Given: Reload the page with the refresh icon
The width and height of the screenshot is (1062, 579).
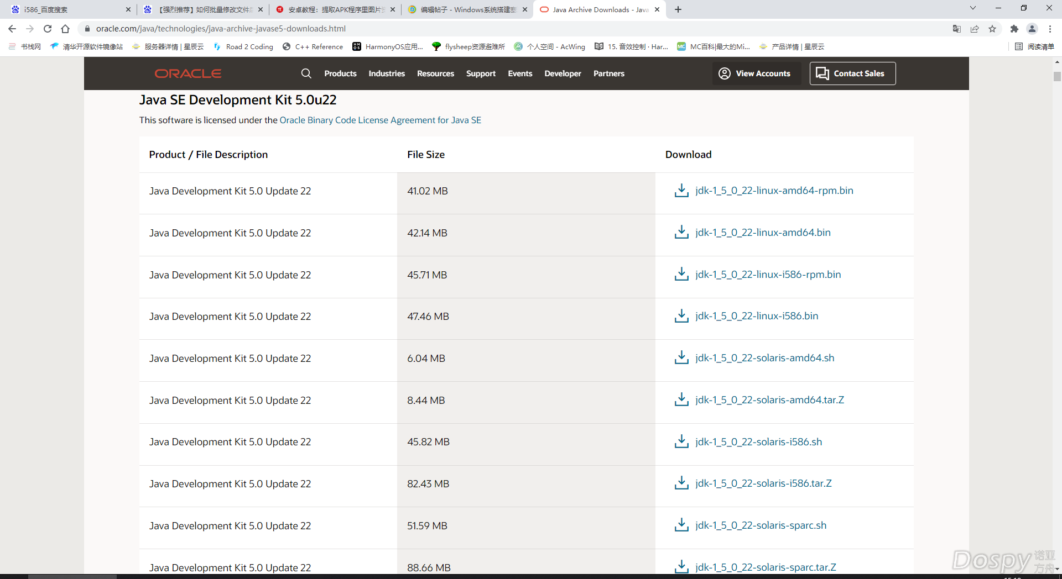Looking at the screenshot, I should click(x=48, y=29).
